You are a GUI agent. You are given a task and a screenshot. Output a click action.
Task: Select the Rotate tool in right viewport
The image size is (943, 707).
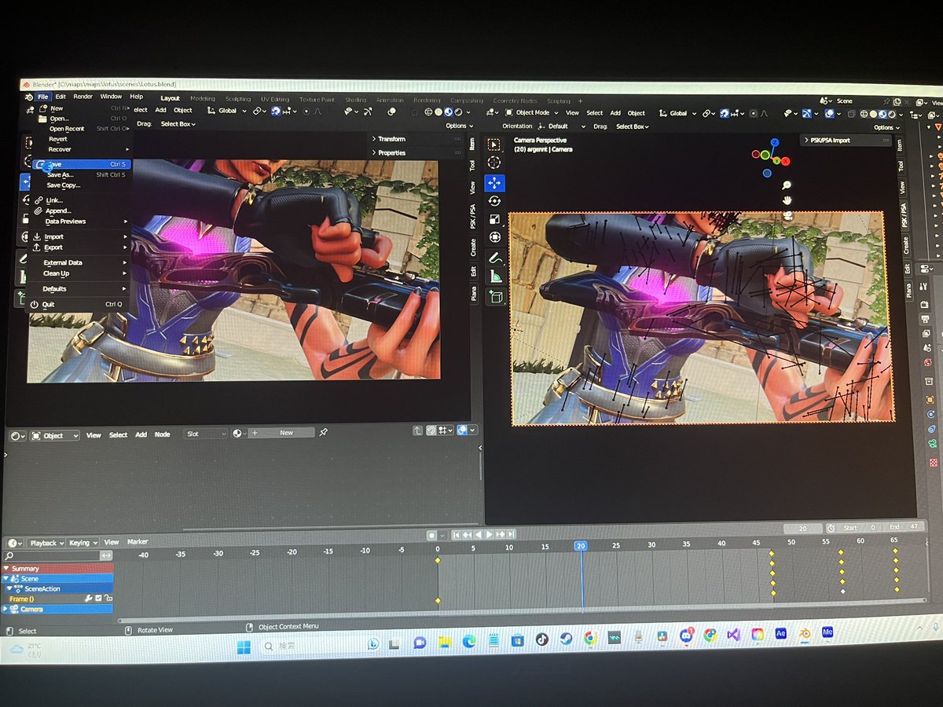tap(494, 200)
